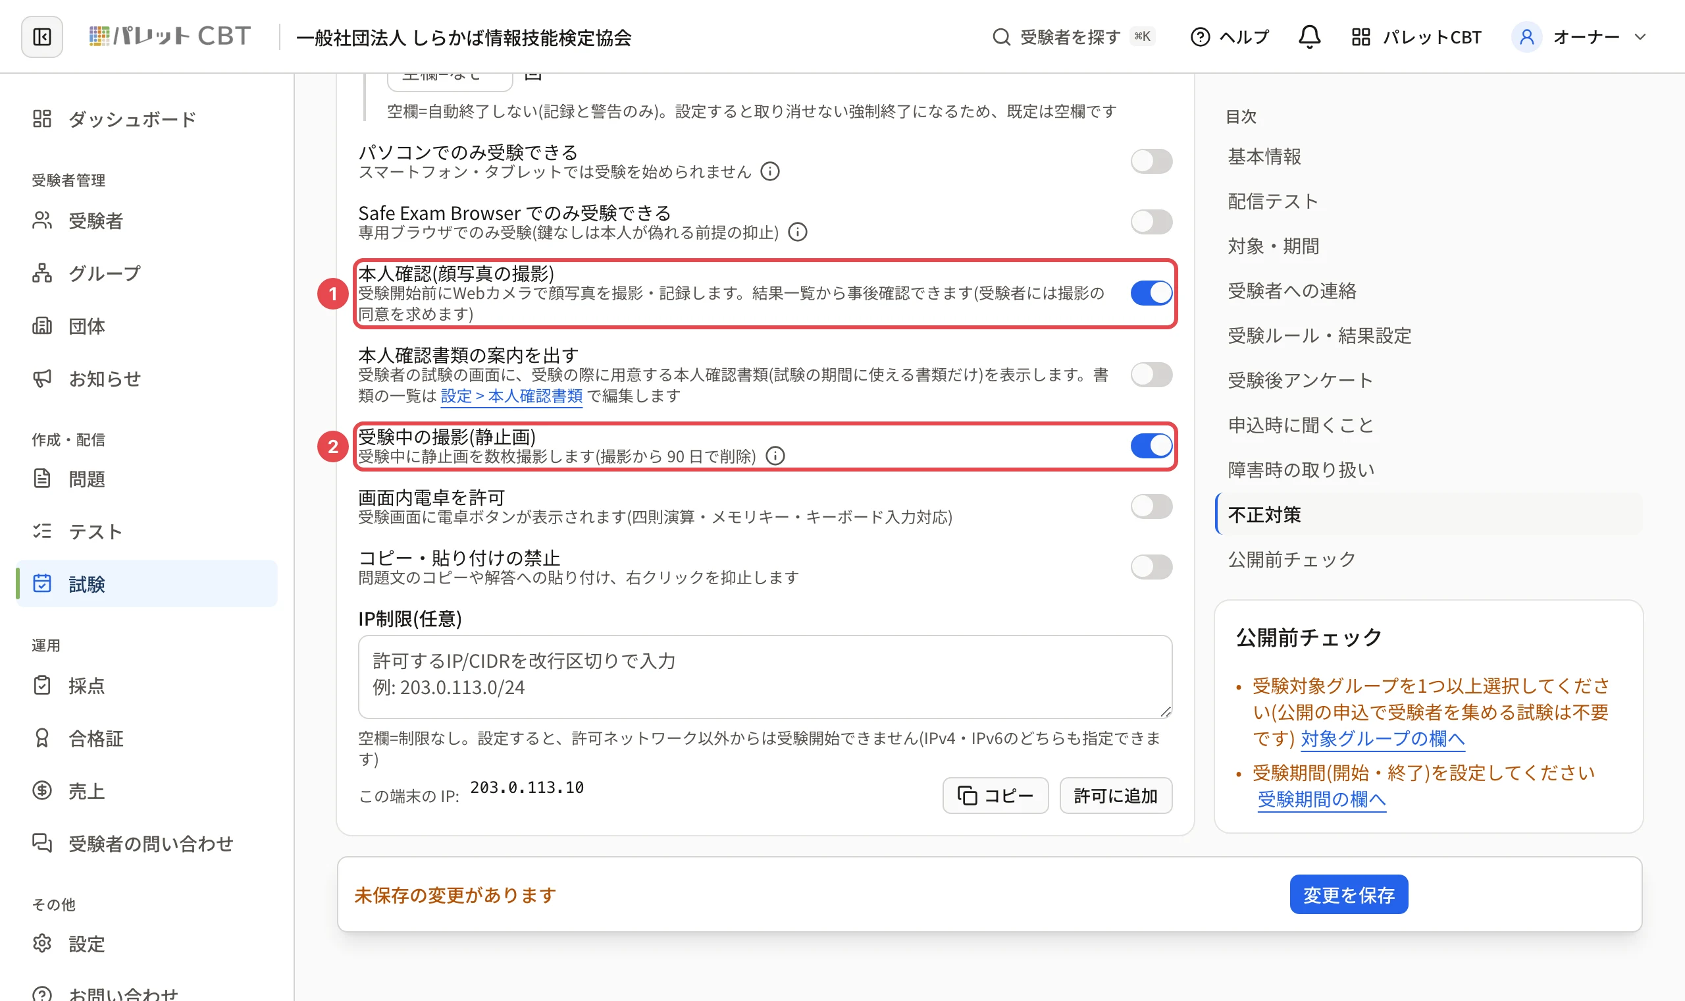Click the コピー button for device IP
The width and height of the screenshot is (1685, 1001).
click(995, 796)
